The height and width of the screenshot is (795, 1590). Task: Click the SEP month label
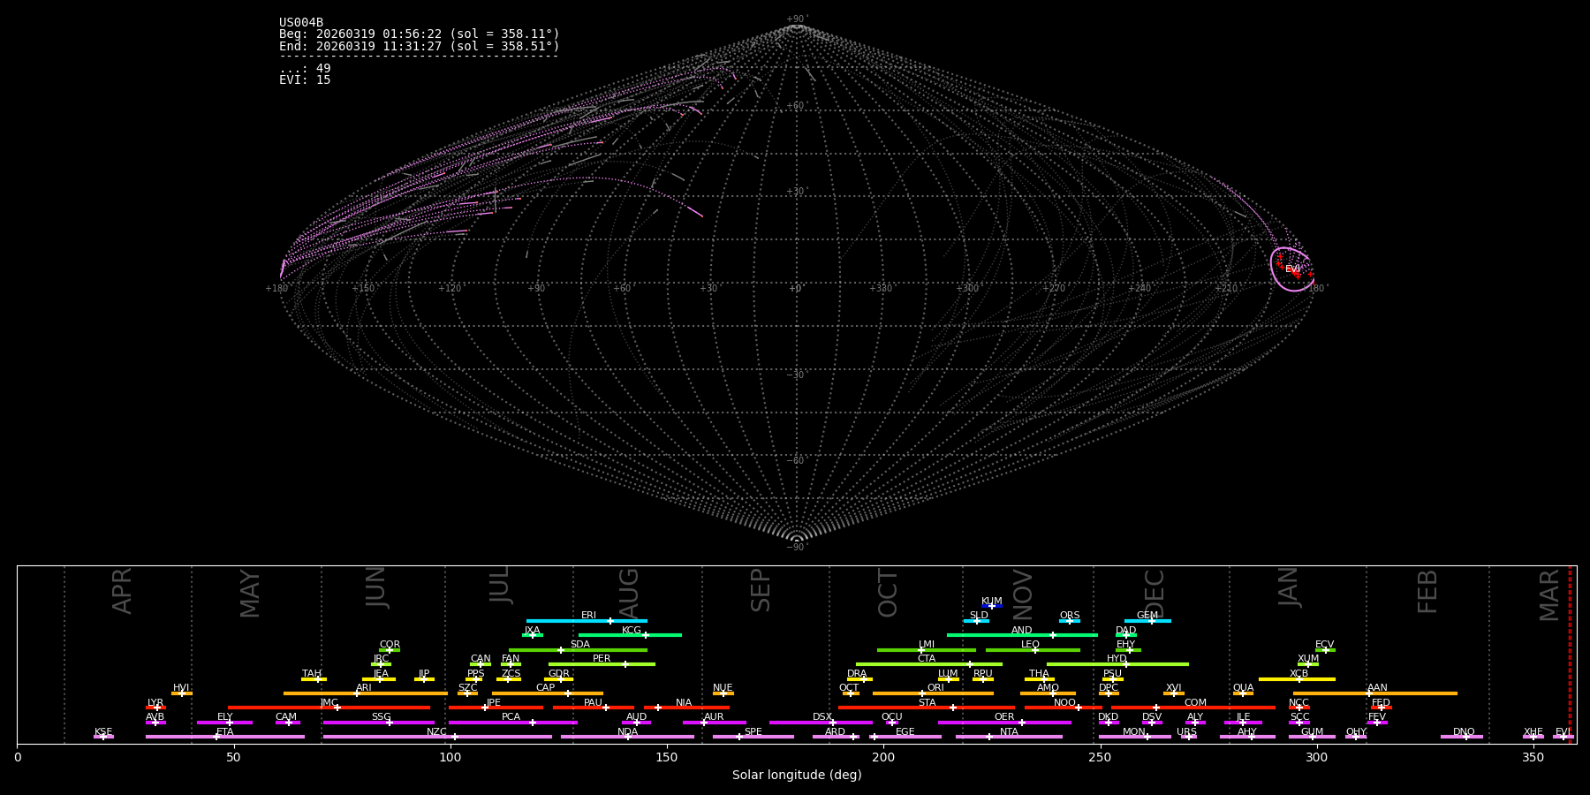coord(761,590)
